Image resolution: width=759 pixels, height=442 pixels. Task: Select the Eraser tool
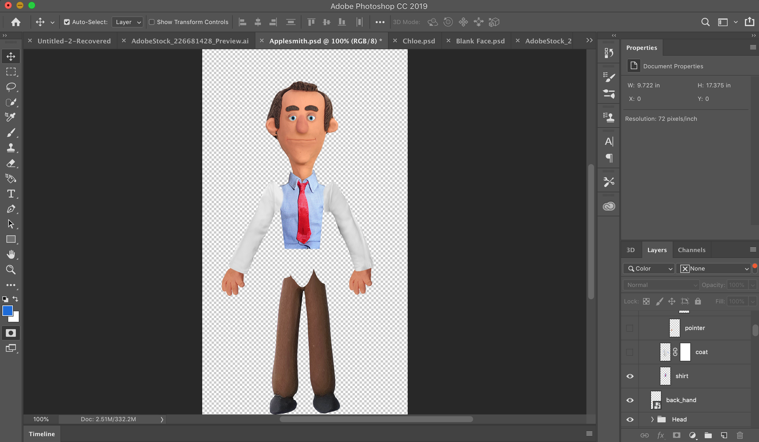point(11,163)
